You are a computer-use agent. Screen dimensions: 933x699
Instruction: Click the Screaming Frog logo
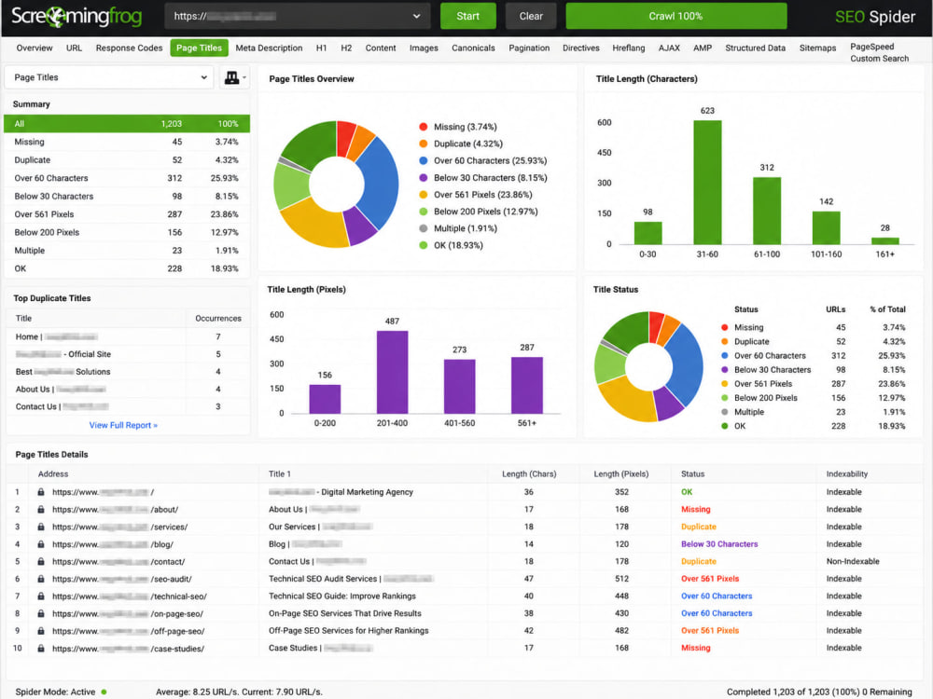77,16
